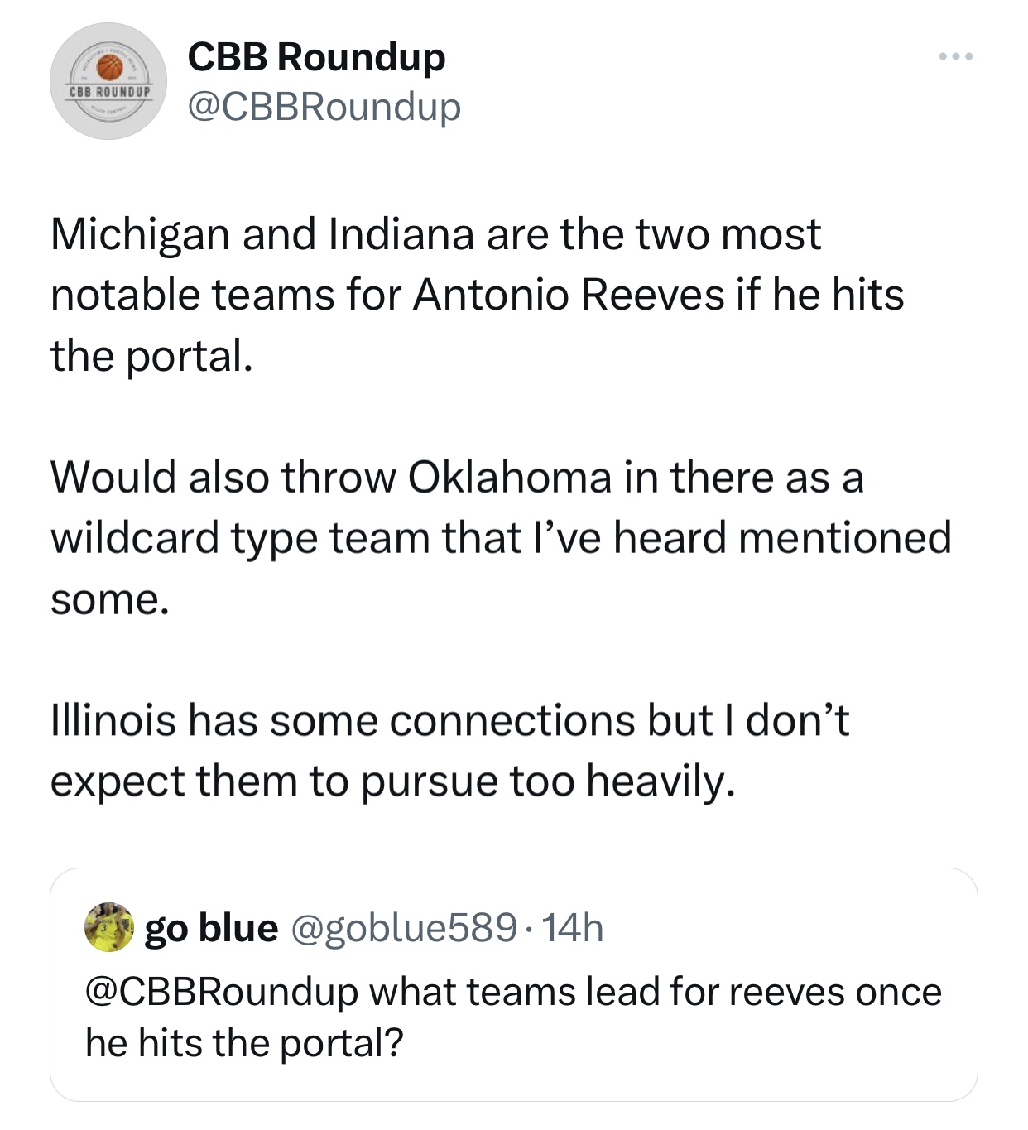Open the CBB Roundup profile avatar
Image resolution: width=1028 pixels, height=1130 pixels.
[x=108, y=81]
